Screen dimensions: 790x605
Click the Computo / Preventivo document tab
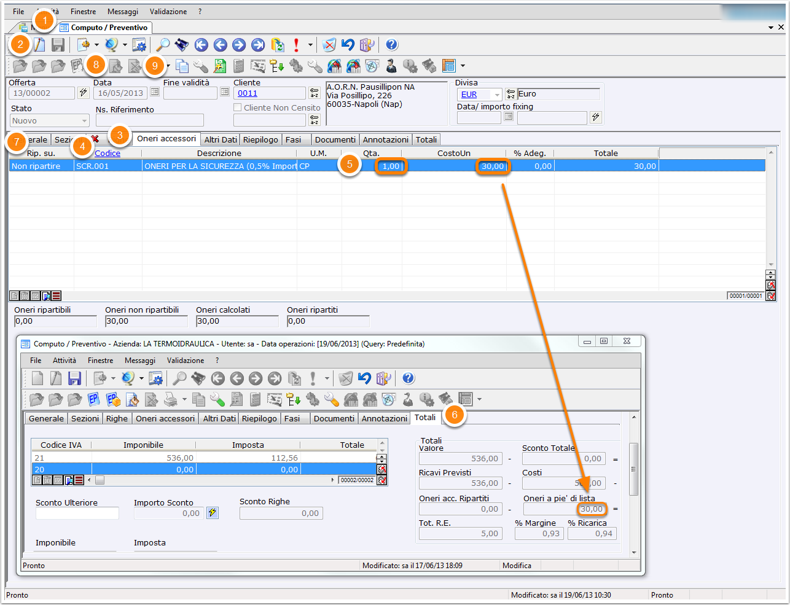[104, 28]
